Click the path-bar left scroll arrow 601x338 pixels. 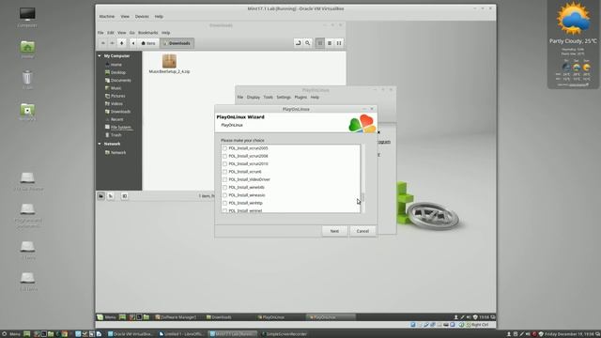pos(133,43)
